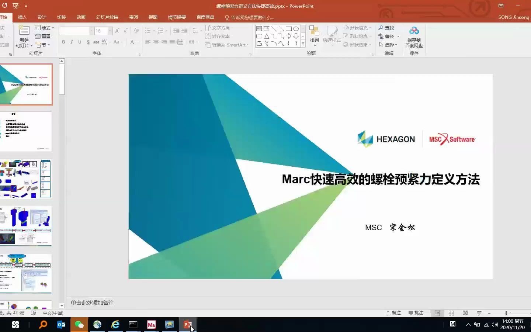Open the Animations (动画) ribbon tab
Screen dimensions: 531x332
click(81, 17)
